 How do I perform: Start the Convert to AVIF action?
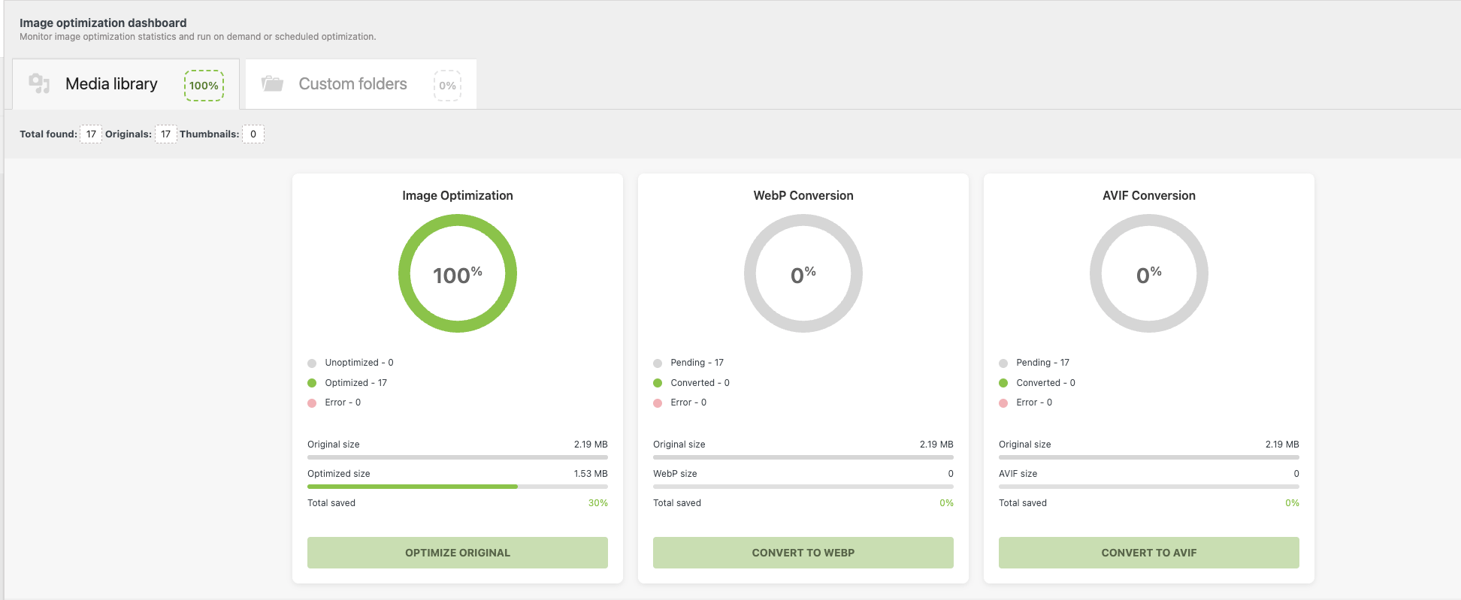click(1148, 553)
